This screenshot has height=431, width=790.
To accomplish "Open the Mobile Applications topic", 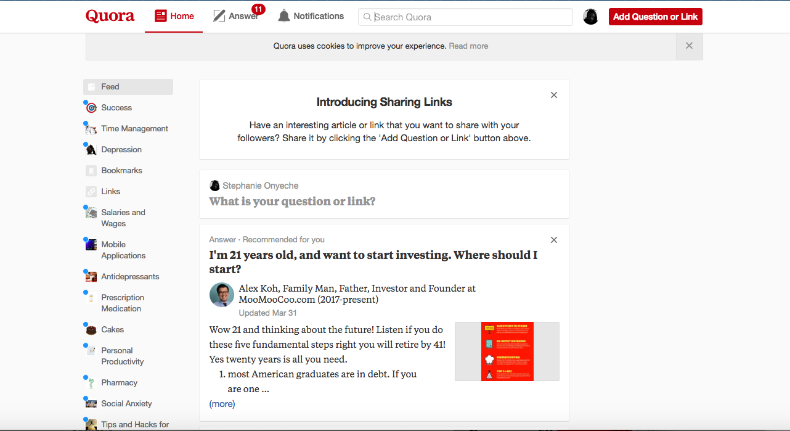I will [x=123, y=250].
